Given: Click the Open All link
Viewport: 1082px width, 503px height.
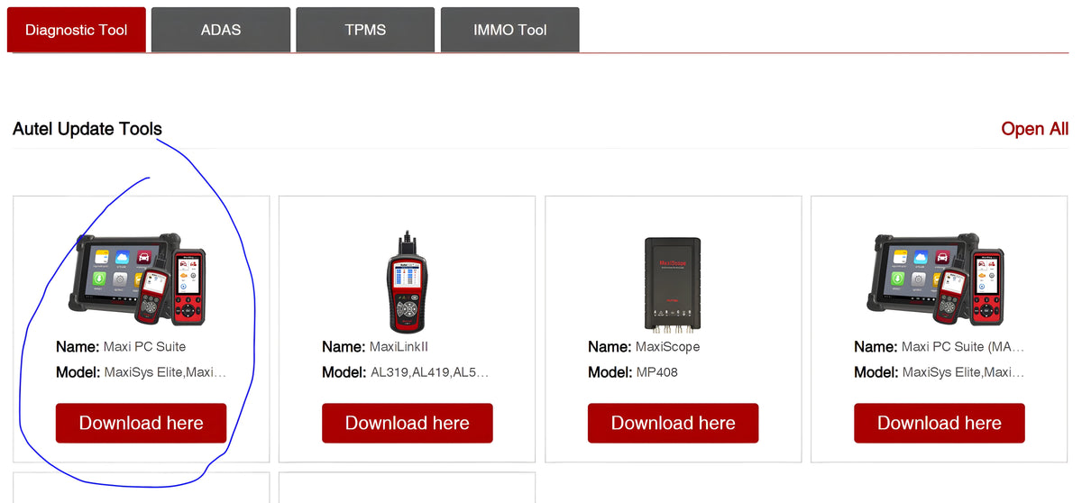Looking at the screenshot, I should tap(1035, 129).
